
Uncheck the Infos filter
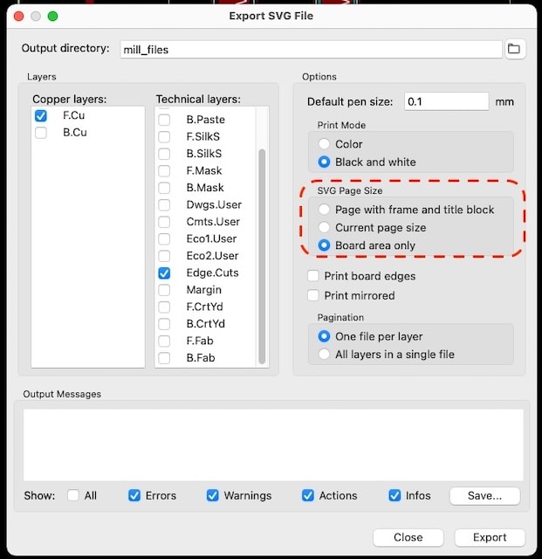coord(394,495)
